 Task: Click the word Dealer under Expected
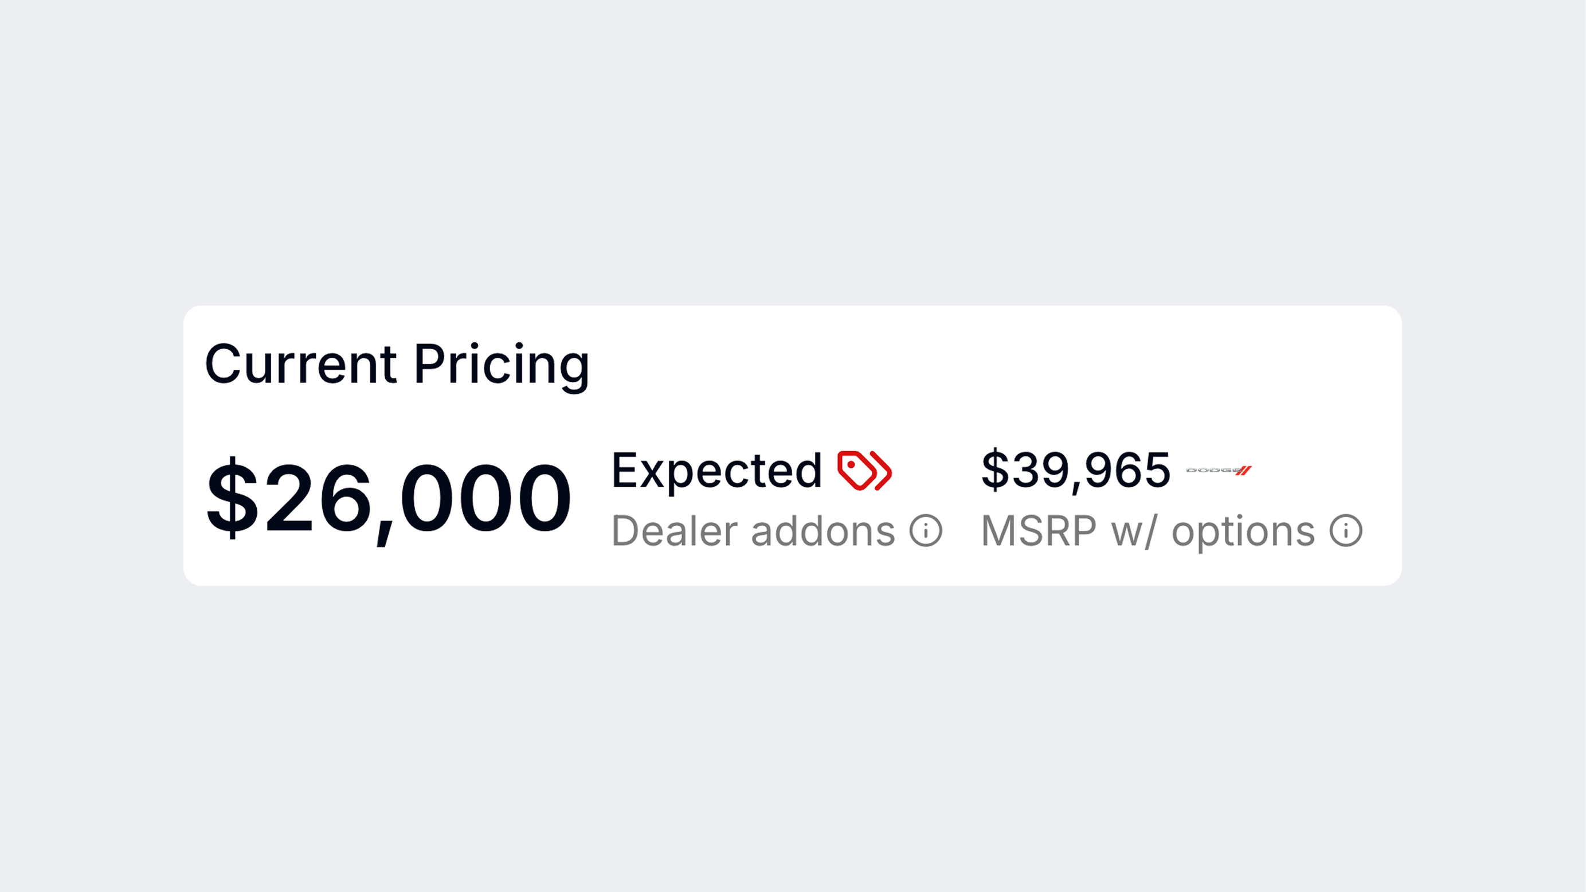(674, 531)
